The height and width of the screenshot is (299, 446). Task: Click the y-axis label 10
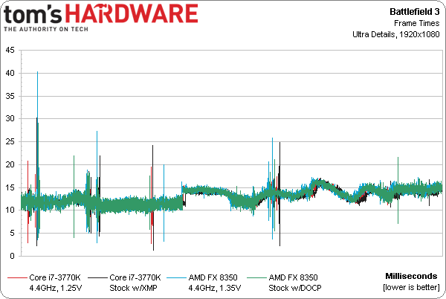[10, 210]
